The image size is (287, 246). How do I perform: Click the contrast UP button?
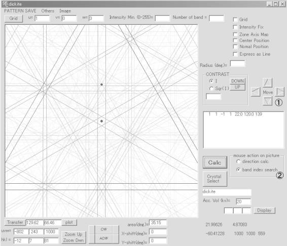pyautogui.click(x=237, y=87)
